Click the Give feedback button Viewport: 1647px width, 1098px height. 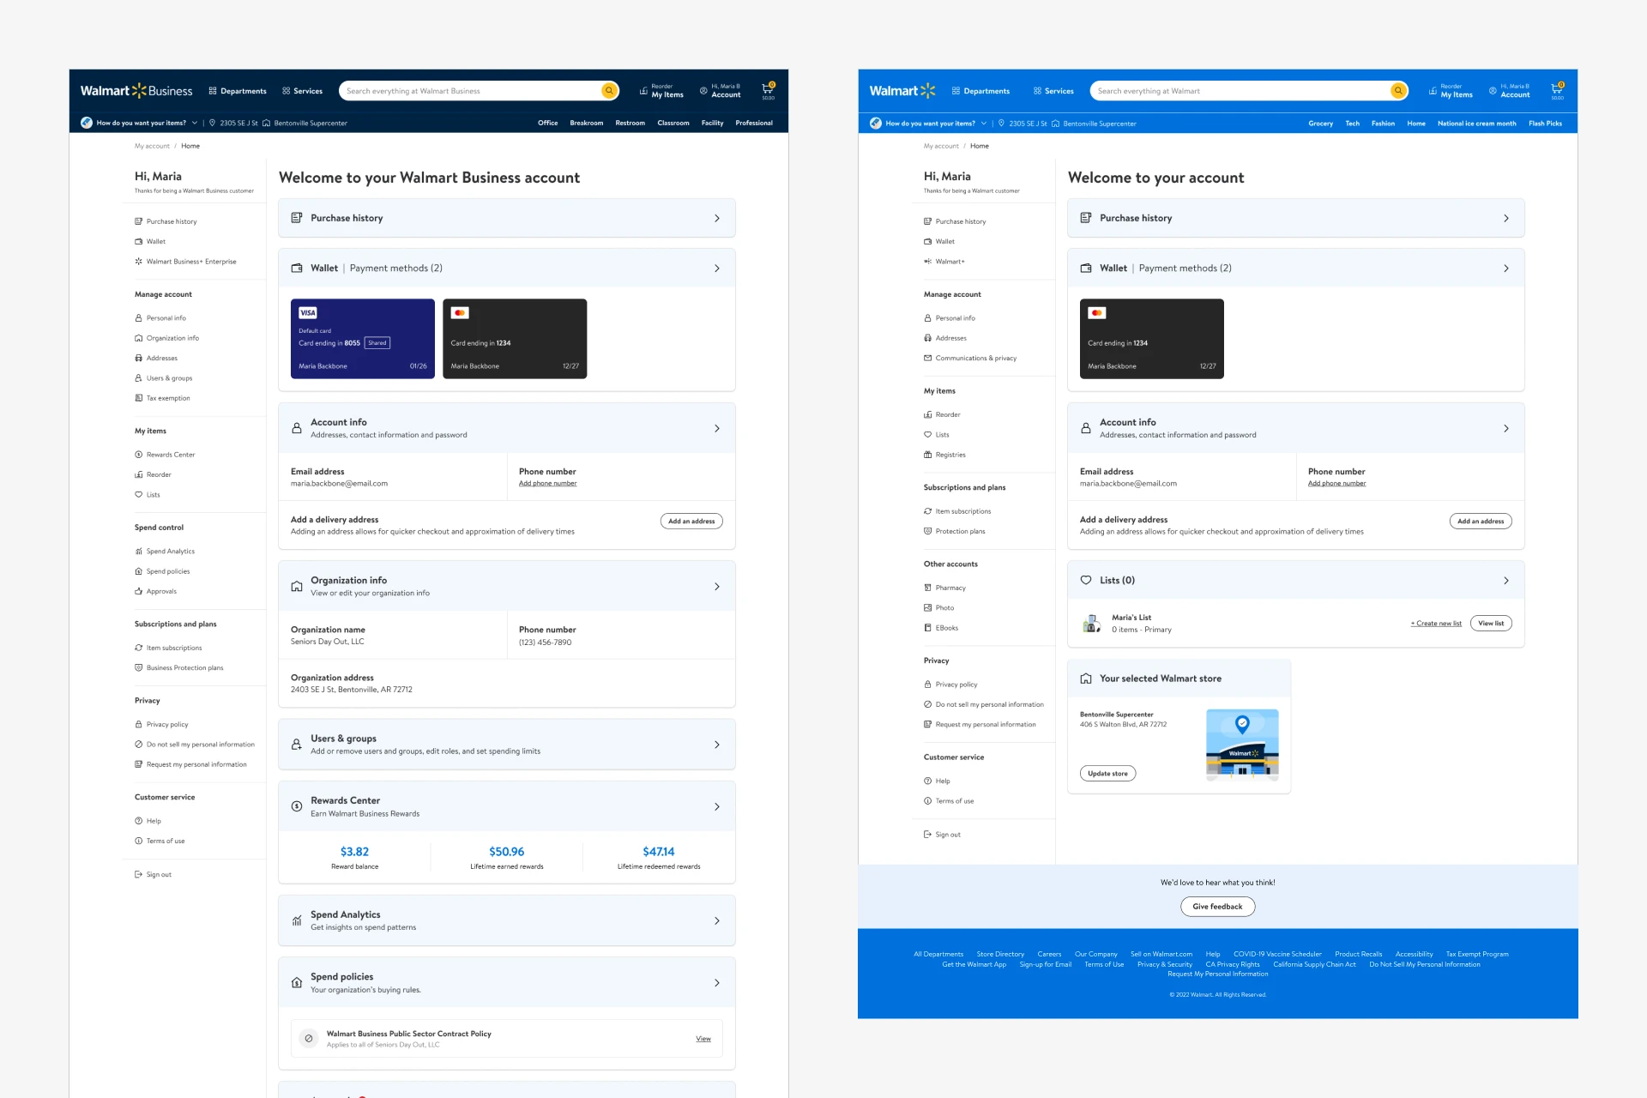[x=1217, y=906]
